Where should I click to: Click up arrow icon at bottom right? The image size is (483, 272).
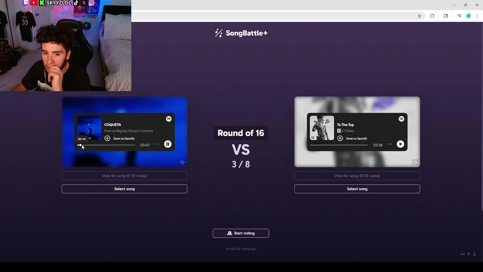tap(469, 254)
